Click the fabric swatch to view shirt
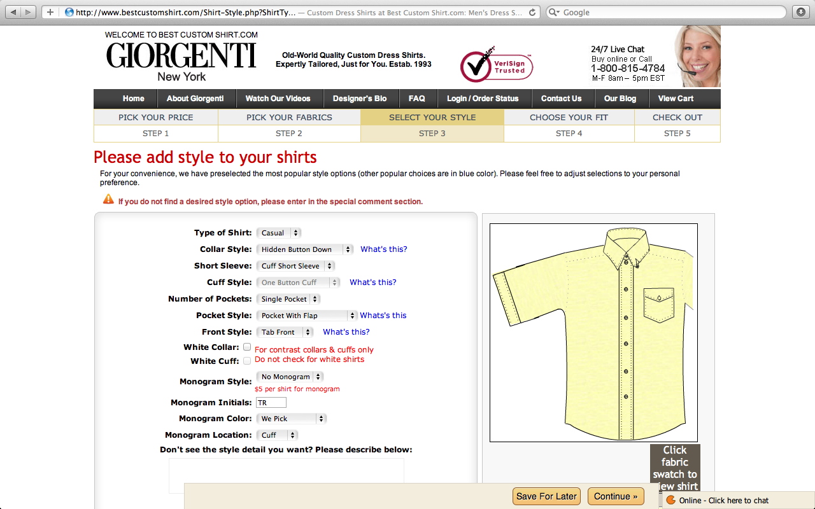815x509 pixels. coord(674,468)
